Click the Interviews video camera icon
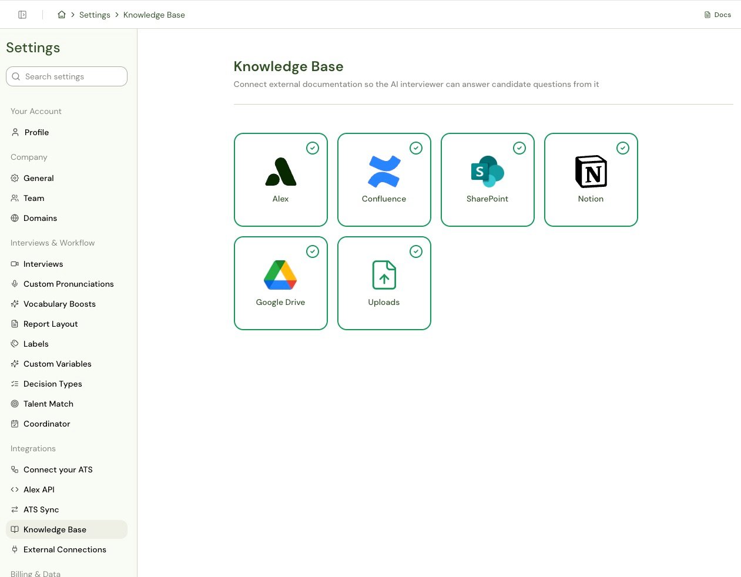 pos(15,264)
